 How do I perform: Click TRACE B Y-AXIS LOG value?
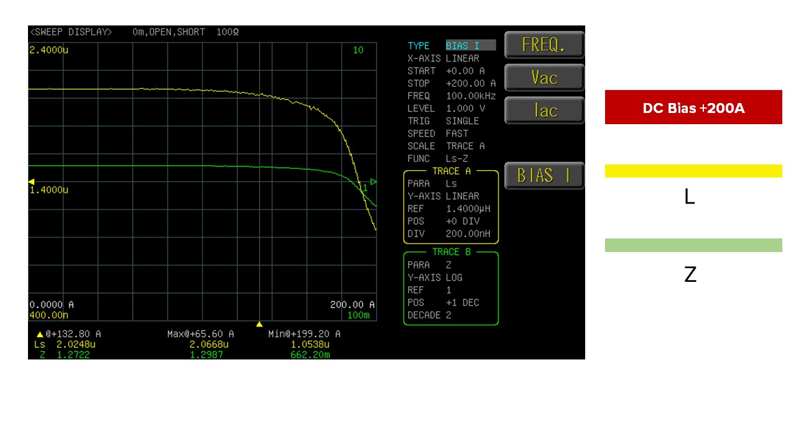point(454,278)
